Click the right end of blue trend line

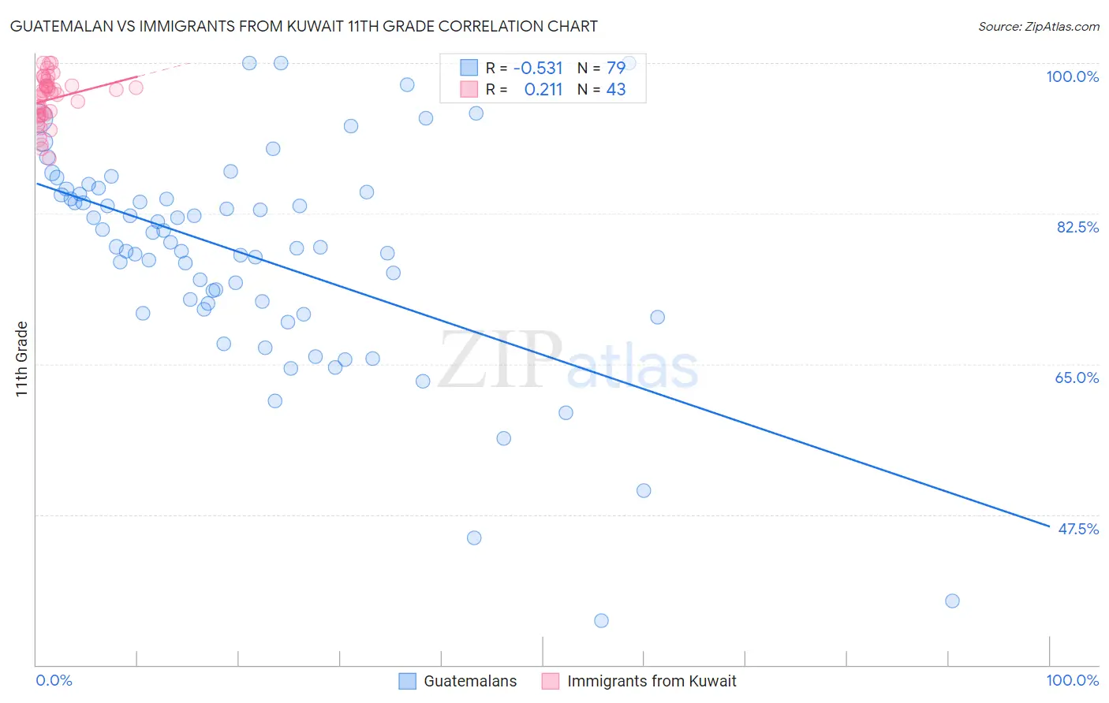1048,526
